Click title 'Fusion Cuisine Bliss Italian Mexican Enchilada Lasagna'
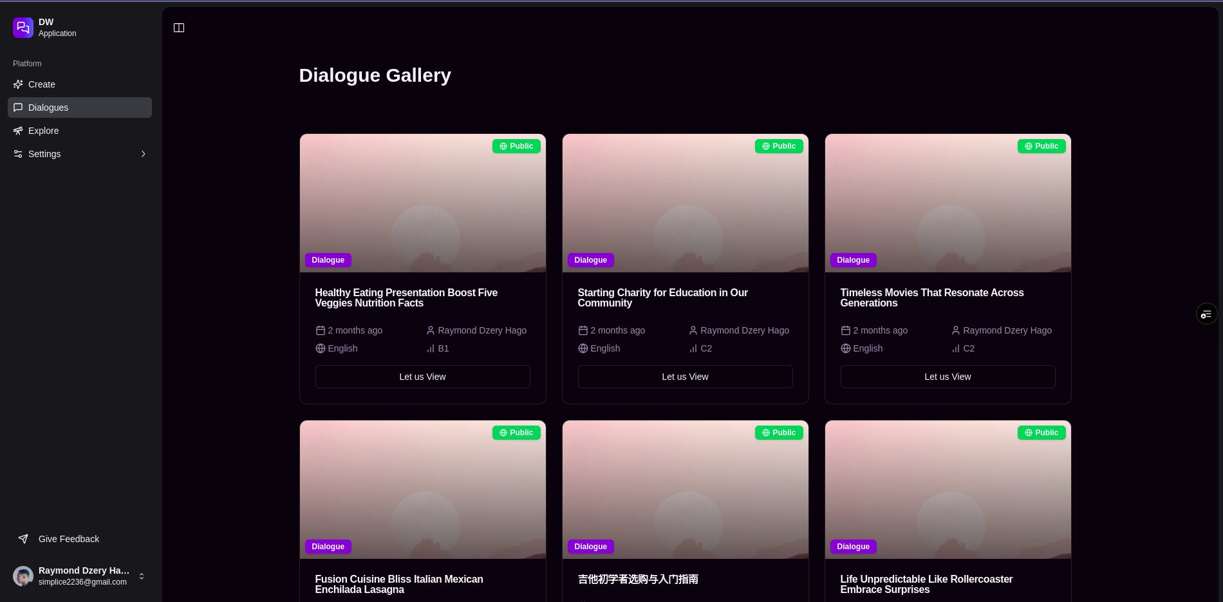The image size is (1223, 602). 399,584
